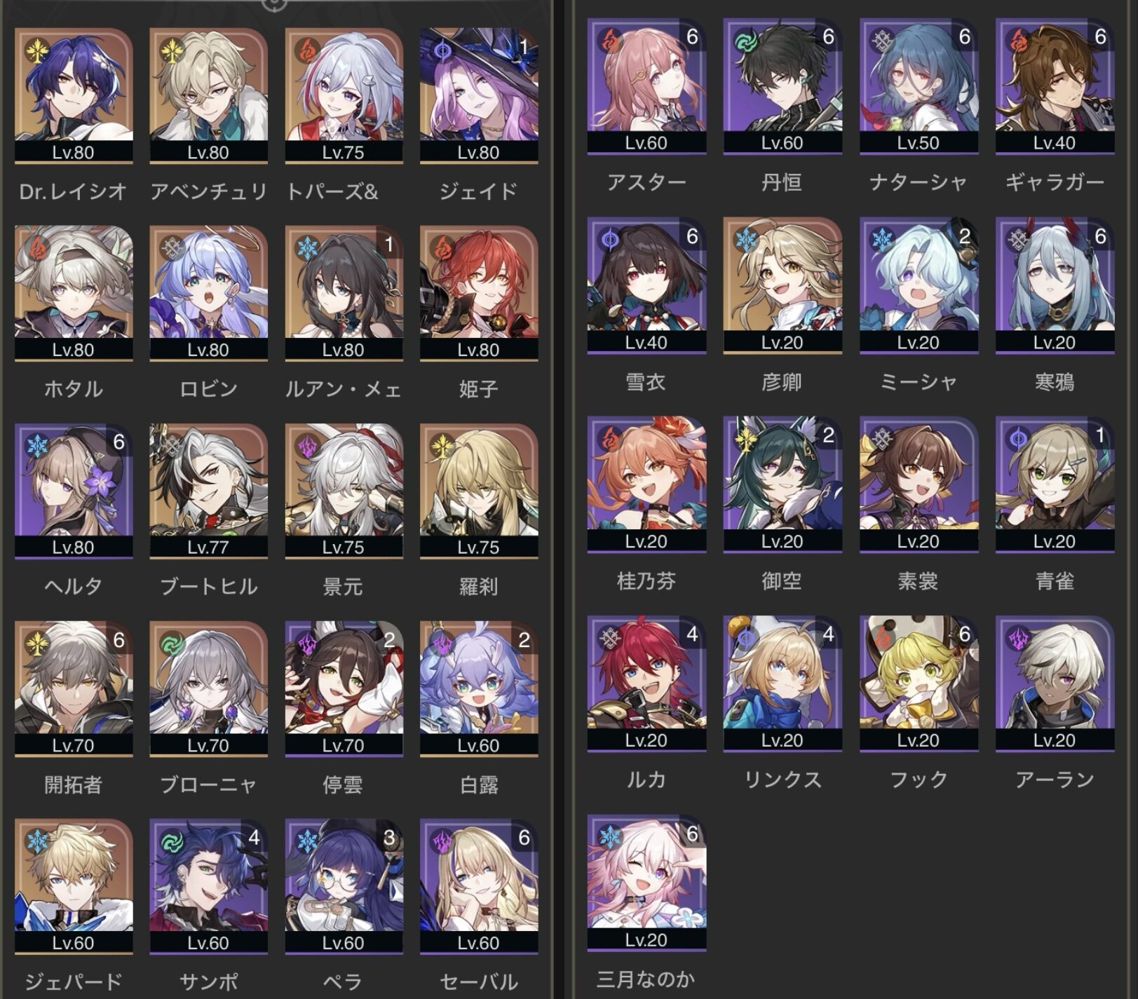Select the Dr.レイシオ character portrait
Viewport: 1138px width, 999px height.
(74, 96)
